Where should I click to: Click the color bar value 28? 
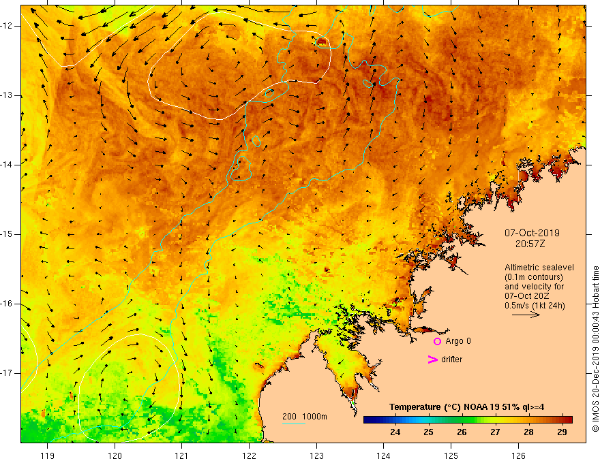point(528,432)
